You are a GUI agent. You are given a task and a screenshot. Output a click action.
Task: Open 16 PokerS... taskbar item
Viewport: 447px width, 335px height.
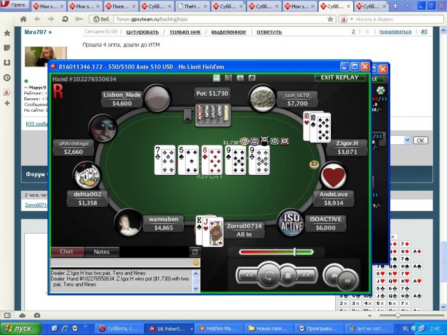click(169, 329)
